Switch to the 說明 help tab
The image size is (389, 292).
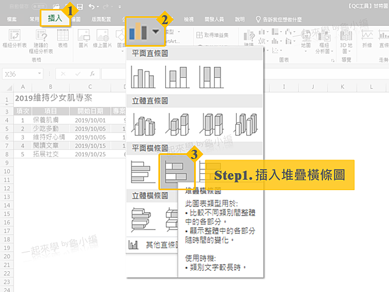pyautogui.click(x=240, y=19)
